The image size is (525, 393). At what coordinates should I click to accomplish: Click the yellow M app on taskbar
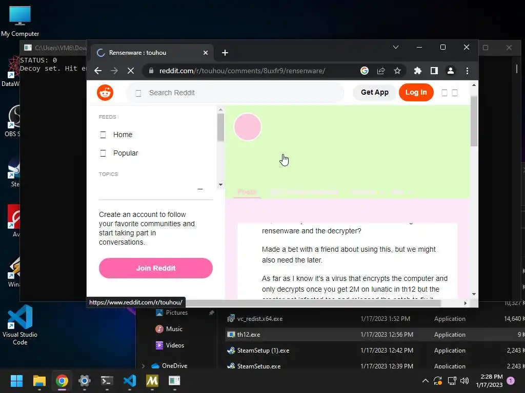[x=152, y=381]
